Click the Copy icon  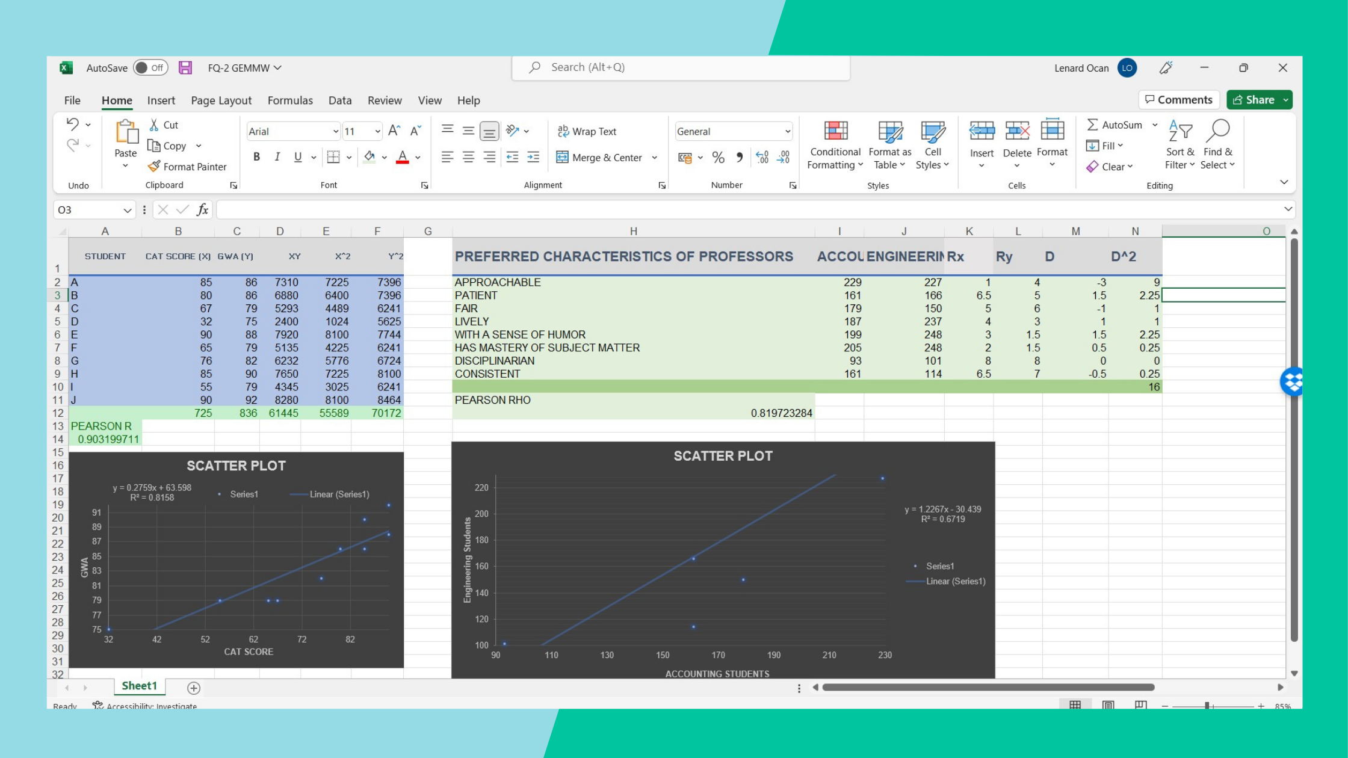pos(154,146)
